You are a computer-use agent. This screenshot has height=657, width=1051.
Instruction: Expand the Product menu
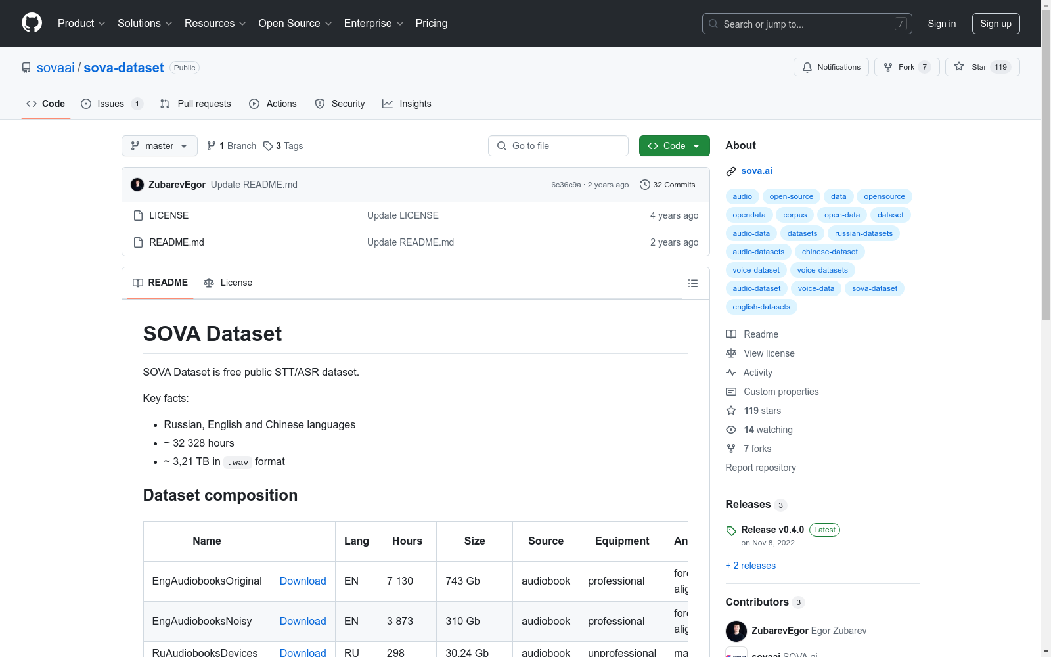(x=81, y=23)
